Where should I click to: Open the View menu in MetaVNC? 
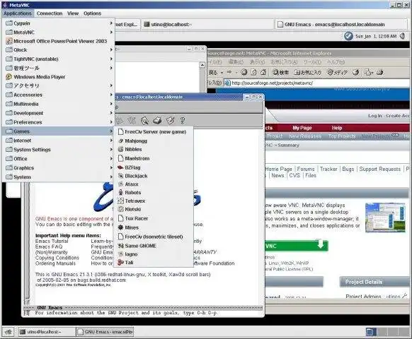click(73, 13)
